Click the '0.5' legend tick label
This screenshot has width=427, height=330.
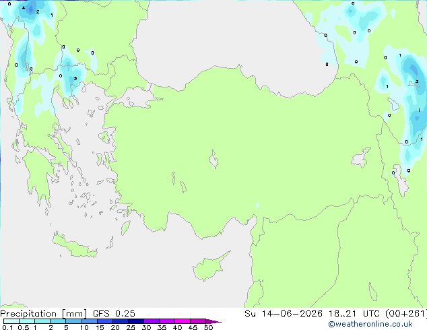[23, 327]
